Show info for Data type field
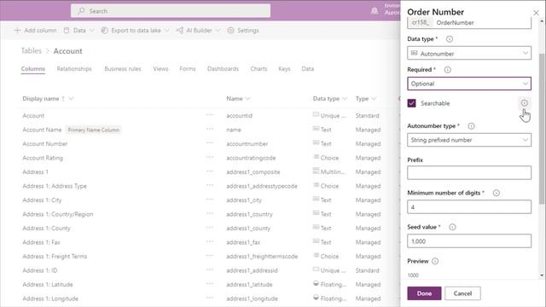The height and width of the screenshot is (307, 546). tap(450, 39)
